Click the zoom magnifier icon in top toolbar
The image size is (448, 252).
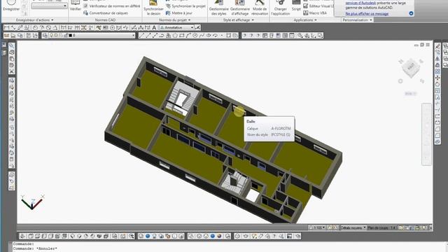(x=300, y=36)
